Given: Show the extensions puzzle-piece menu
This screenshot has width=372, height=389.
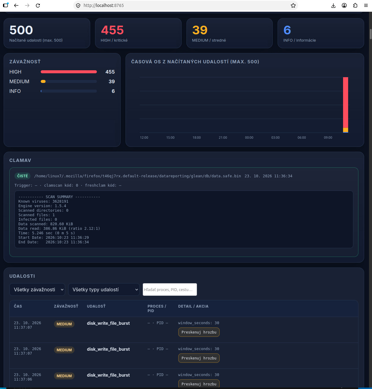Looking at the screenshot, I should tap(355, 5).
